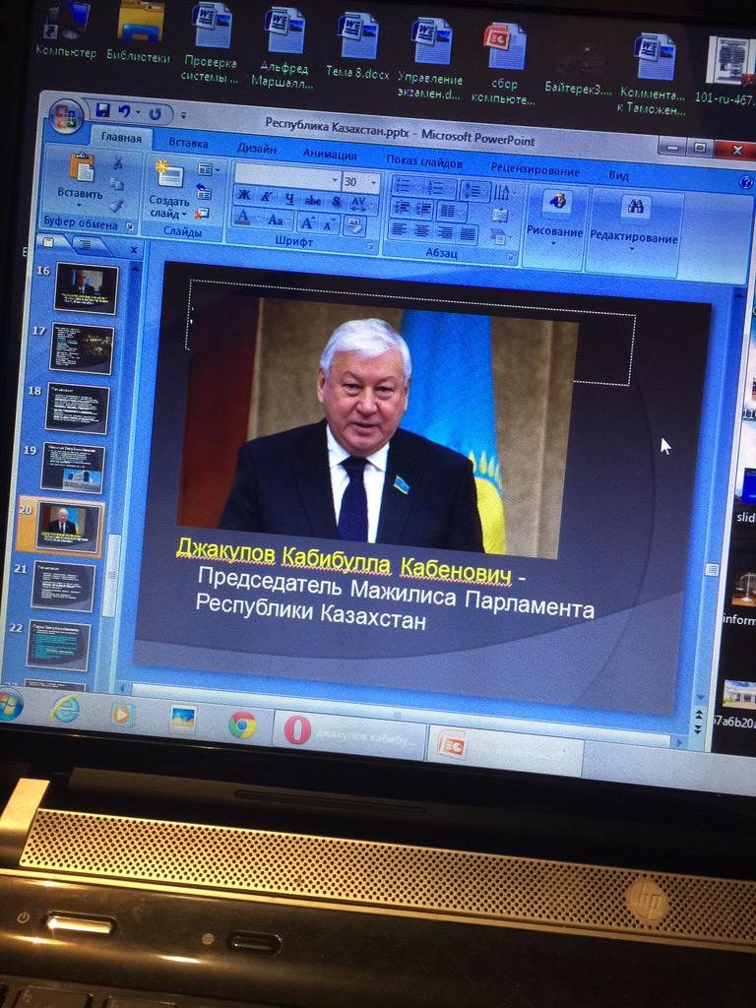Increase the list indent level
This screenshot has width=756, height=1008.
pyautogui.click(x=424, y=209)
